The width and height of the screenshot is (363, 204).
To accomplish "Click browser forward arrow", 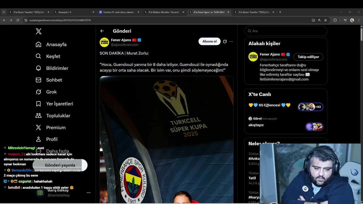I will (11, 20).
